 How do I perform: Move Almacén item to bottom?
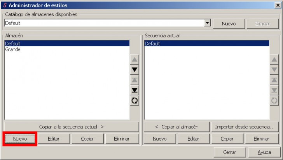(x=135, y=90)
